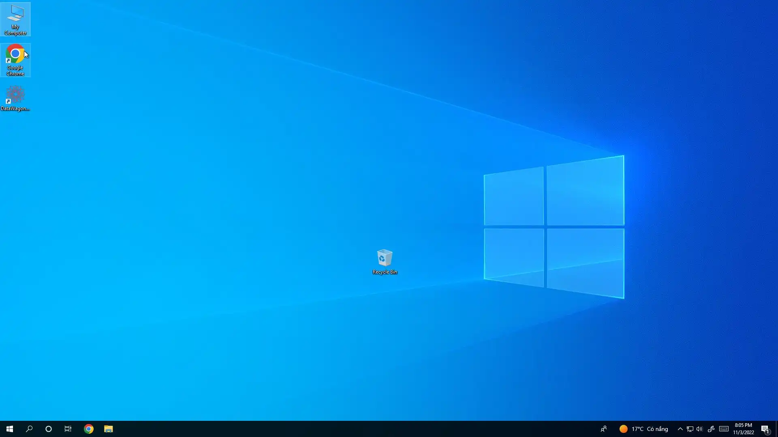Open Task View on the taskbar
Image resolution: width=778 pixels, height=437 pixels.
click(68, 429)
